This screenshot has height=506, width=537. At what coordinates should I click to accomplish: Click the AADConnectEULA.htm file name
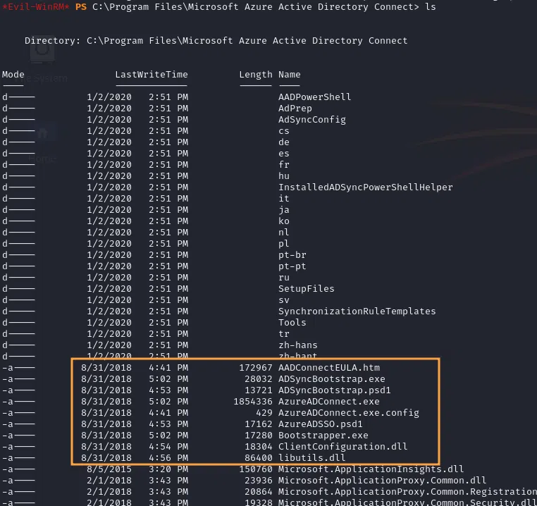[x=329, y=367]
